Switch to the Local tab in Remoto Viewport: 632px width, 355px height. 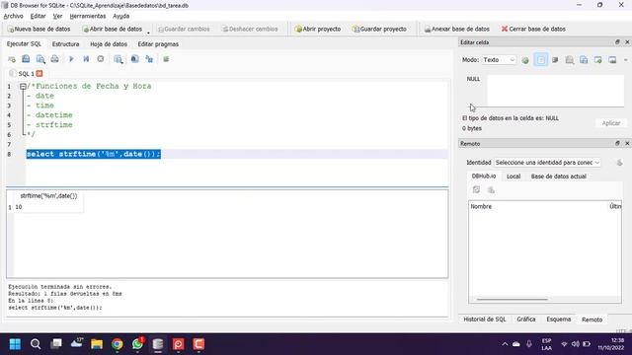pyautogui.click(x=513, y=177)
